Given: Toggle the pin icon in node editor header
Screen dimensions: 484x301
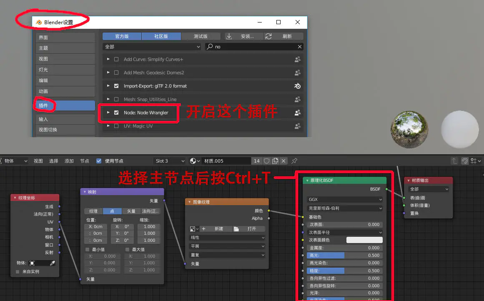Looking at the screenshot, I should click(294, 161).
